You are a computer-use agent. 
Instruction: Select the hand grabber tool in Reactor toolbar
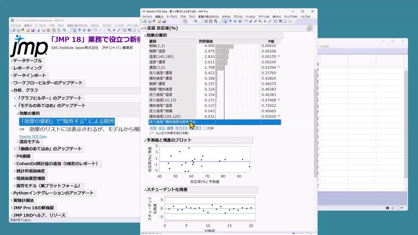pos(246,22)
